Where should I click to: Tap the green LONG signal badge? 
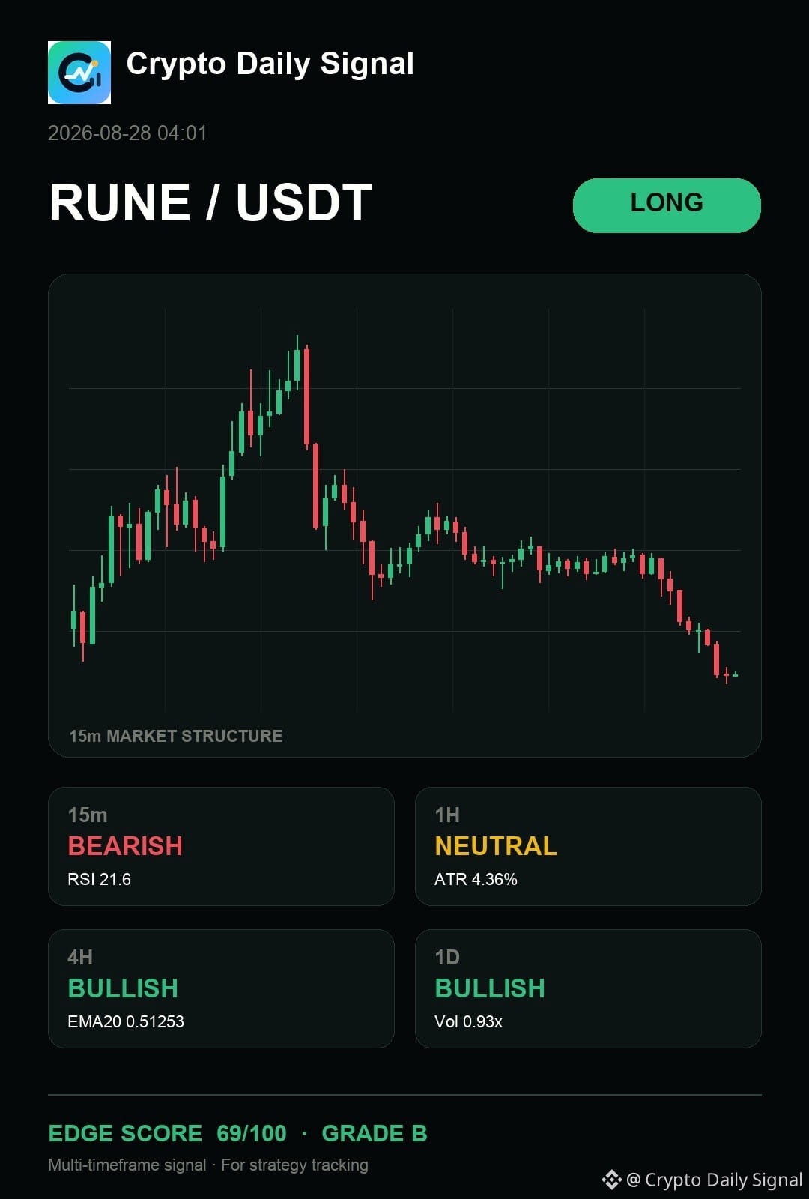(x=667, y=205)
